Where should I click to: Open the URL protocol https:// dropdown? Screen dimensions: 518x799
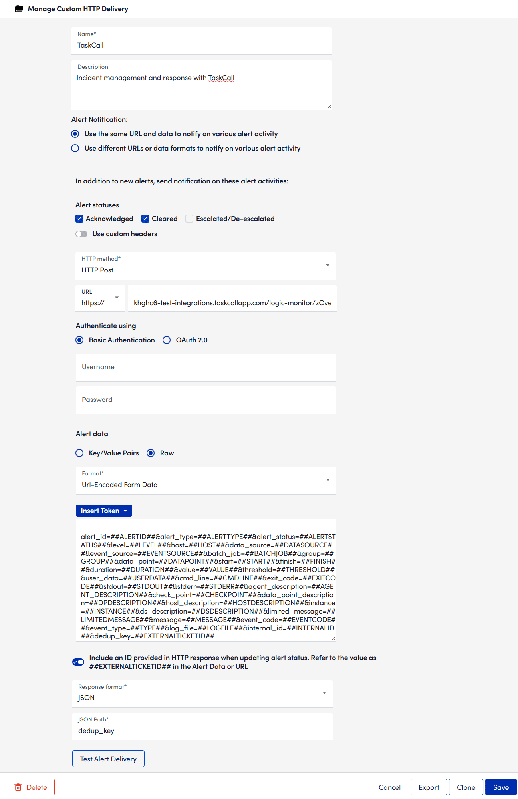tap(116, 297)
